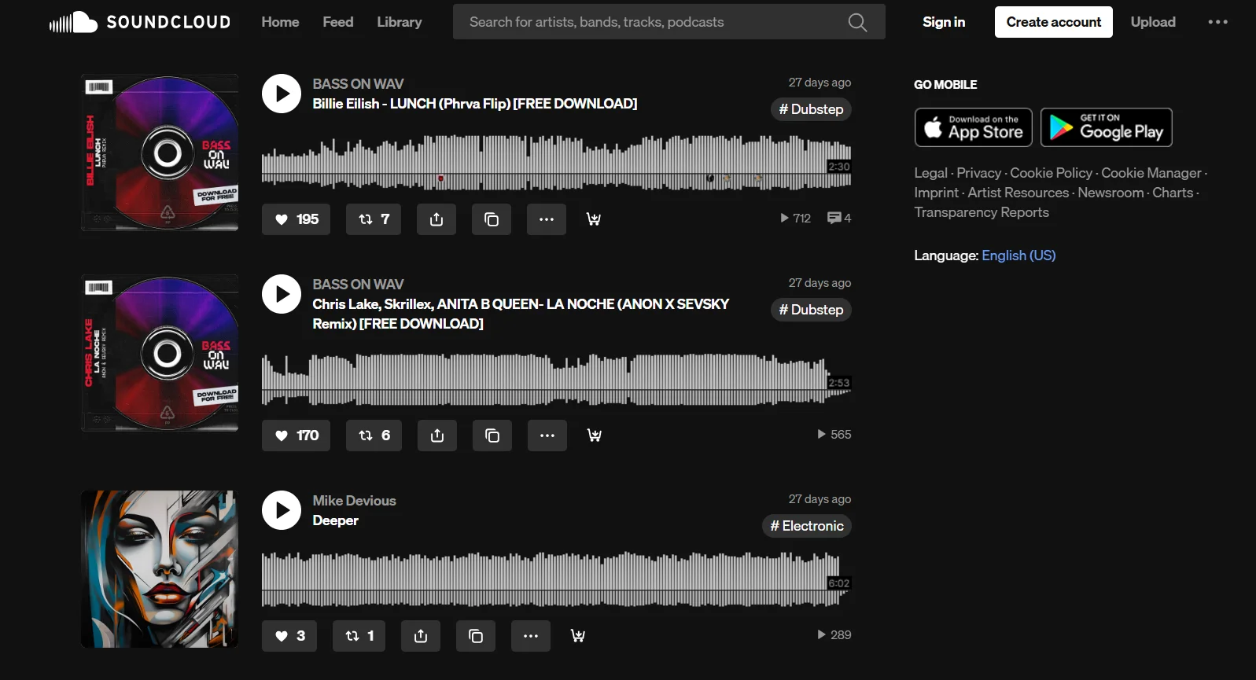Click Sign in

[943, 22]
